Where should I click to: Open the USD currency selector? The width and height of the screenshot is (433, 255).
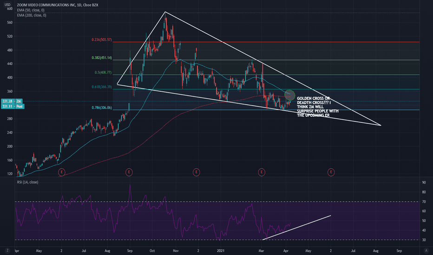(7, 5)
